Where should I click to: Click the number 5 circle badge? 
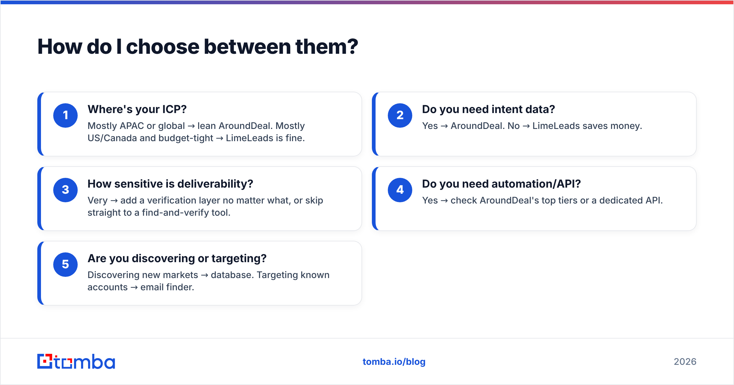tap(65, 265)
